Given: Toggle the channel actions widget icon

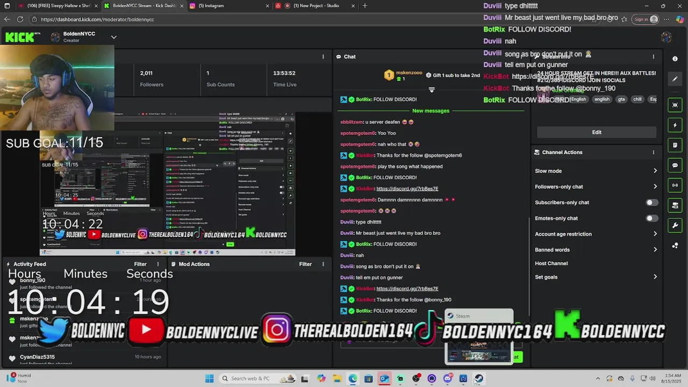Looking at the screenshot, I should coord(675,205).
